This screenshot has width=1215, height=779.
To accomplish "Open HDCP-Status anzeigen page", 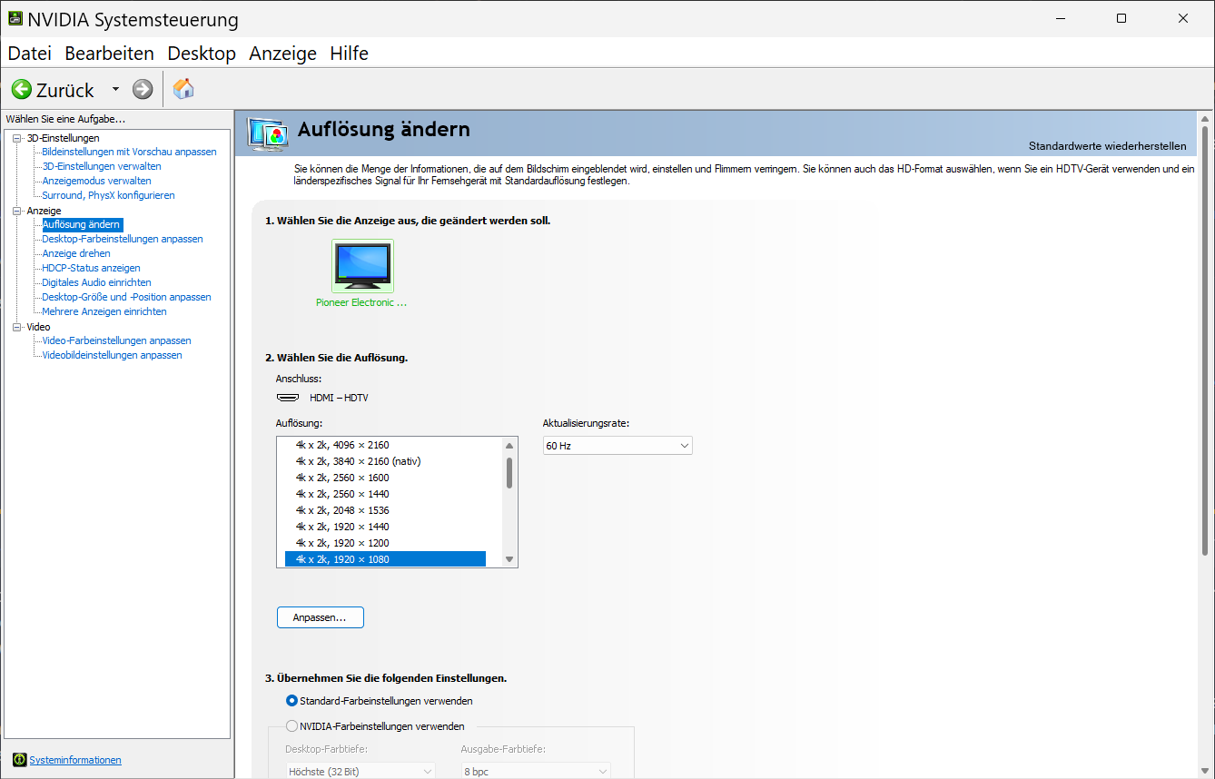I will pos(92,268).
